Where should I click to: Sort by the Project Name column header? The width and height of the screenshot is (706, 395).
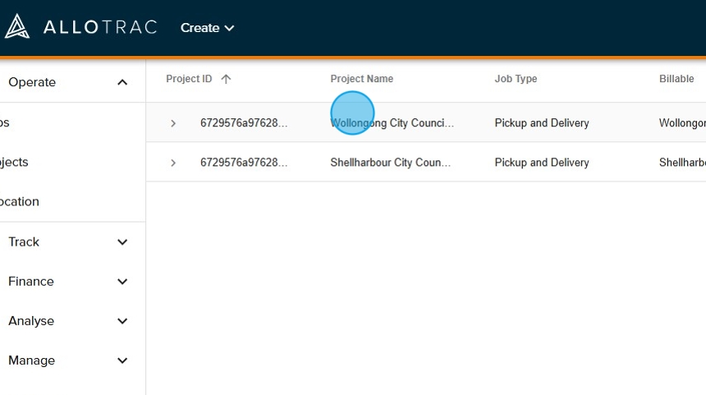pos(361,79)
